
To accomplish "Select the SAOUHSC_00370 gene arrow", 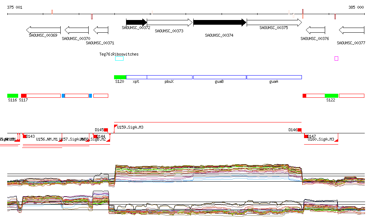I will [x=76, y=30].
